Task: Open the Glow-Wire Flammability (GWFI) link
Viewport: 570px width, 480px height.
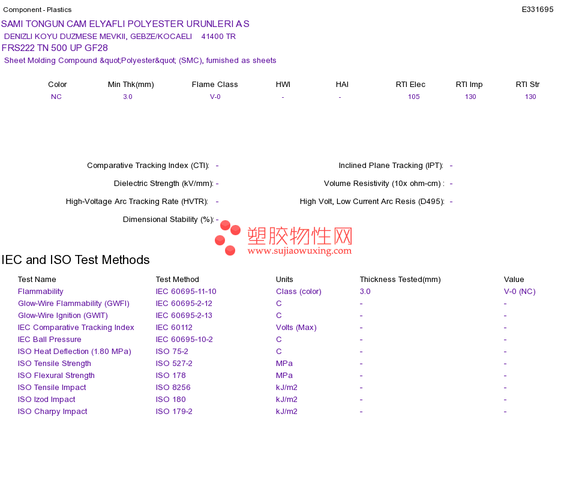Action: (74, 304)
